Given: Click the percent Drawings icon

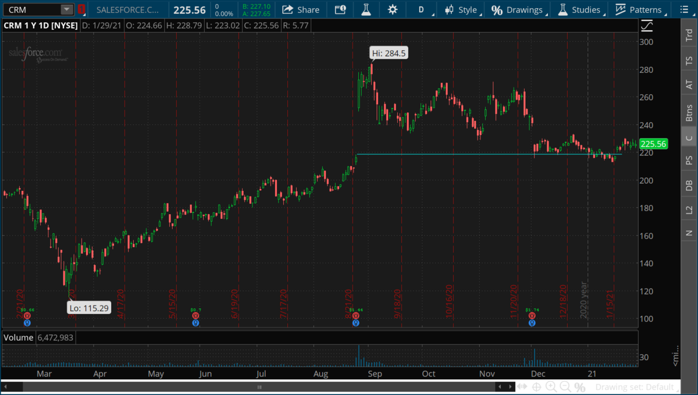Looking at the screenshot, I should pyautogui.click(x=497, y=10).
